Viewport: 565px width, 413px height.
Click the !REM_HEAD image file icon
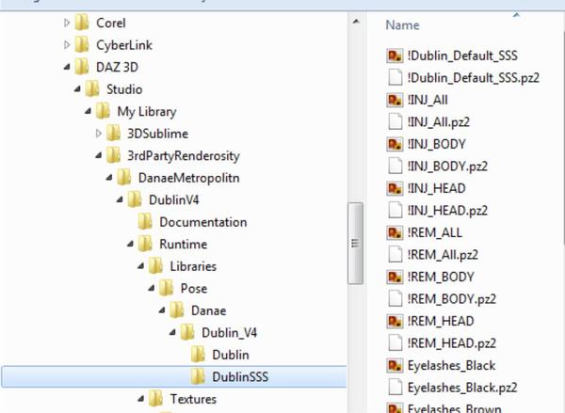coord(395,322)
